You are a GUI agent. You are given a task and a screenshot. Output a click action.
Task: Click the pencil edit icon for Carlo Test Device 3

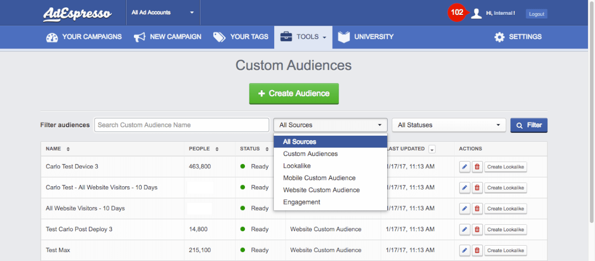coord(465,167)
